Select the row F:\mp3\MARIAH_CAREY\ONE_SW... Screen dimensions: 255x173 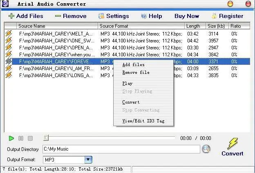(x=127, y=41)
